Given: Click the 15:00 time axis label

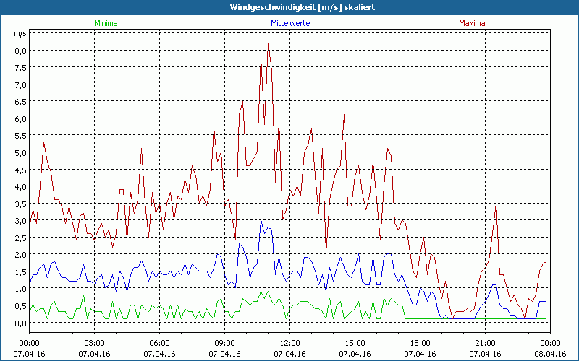Looking at the screenshot, I should click(x=355, y=343).
